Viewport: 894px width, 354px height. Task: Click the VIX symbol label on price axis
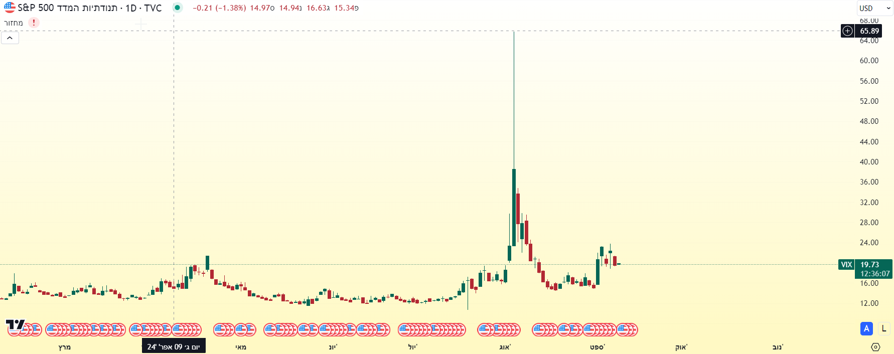click(x=846, y=265)
